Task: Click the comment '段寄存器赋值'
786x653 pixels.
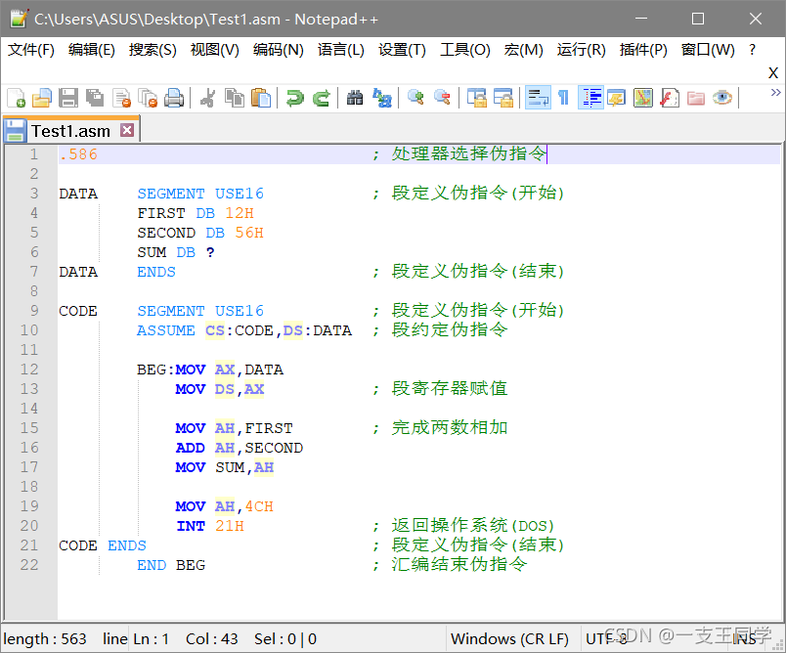Action: click(449, 388)
